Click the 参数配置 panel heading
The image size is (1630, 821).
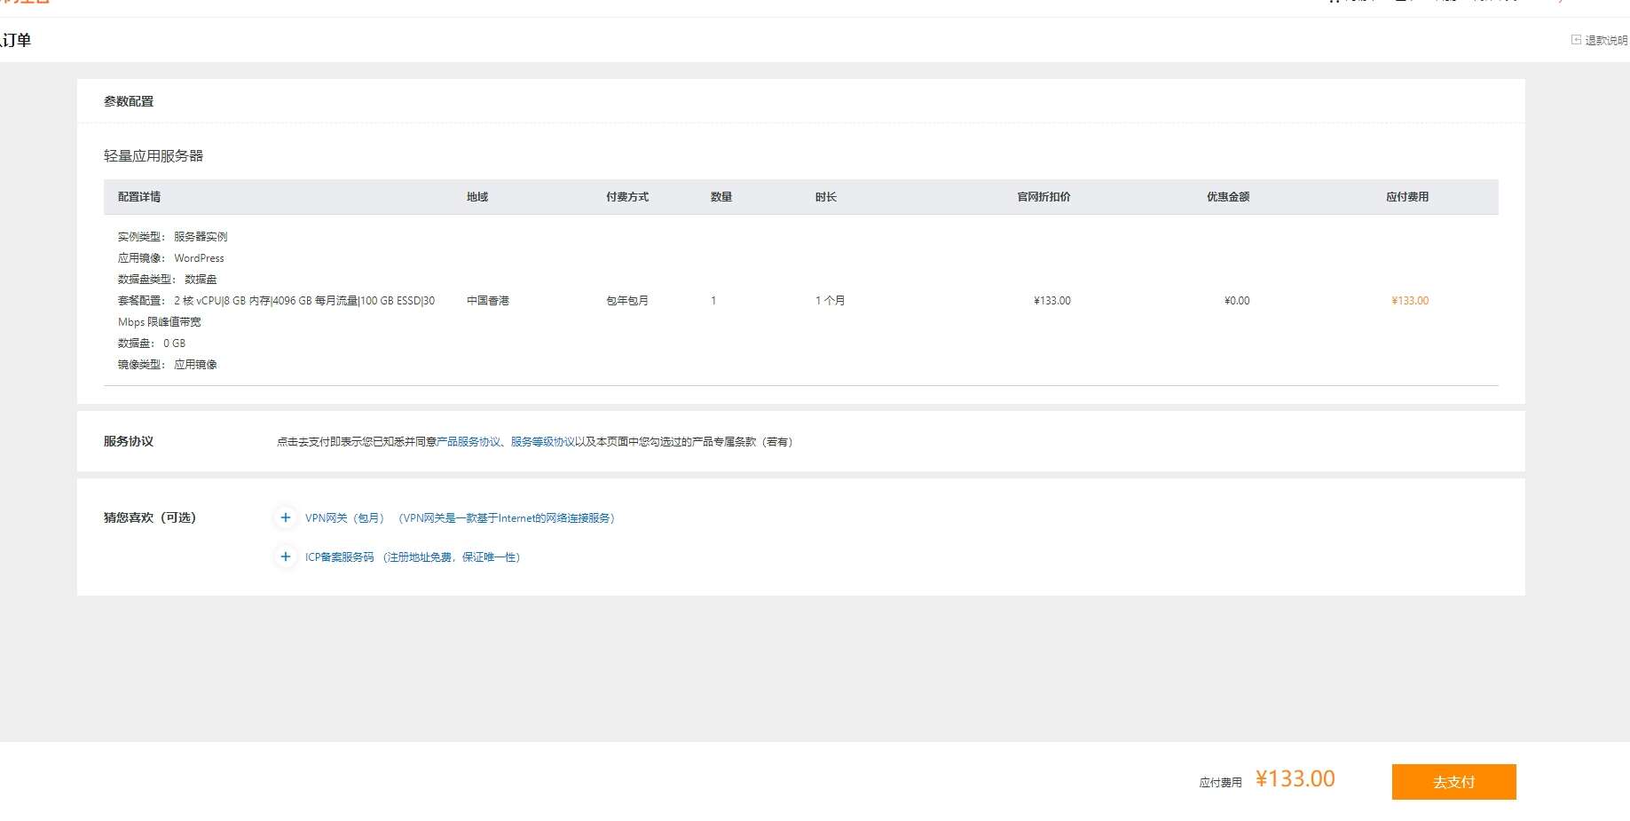click(x=129, y=101)
